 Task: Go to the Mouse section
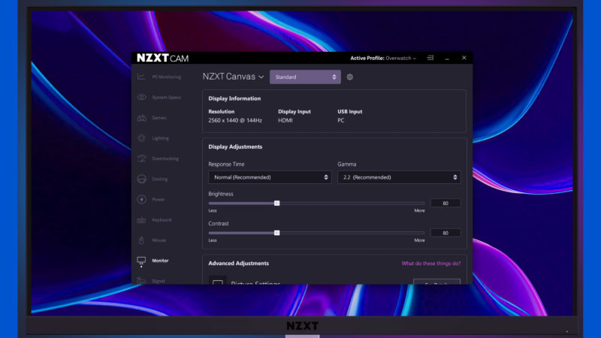[152, 240]
